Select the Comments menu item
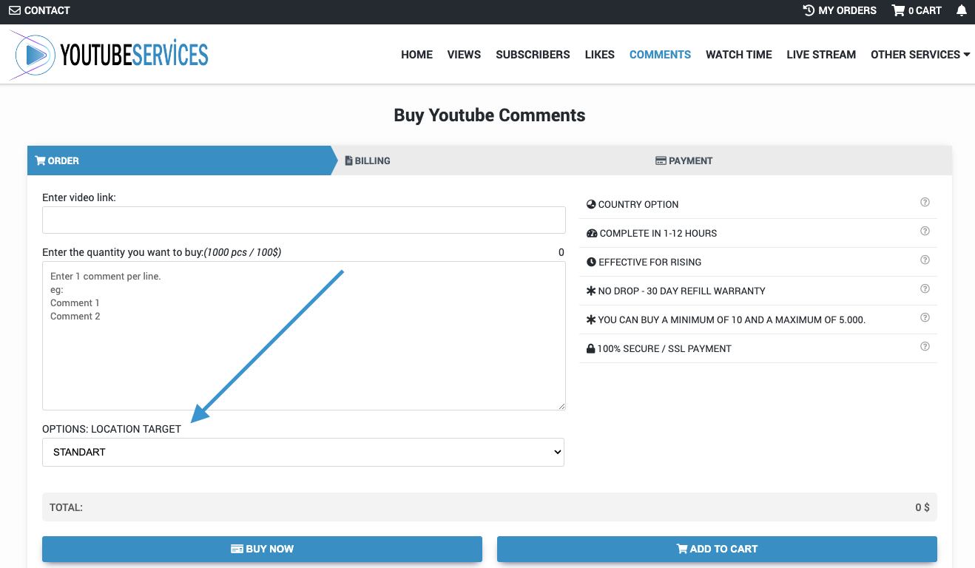 (660, 55)
